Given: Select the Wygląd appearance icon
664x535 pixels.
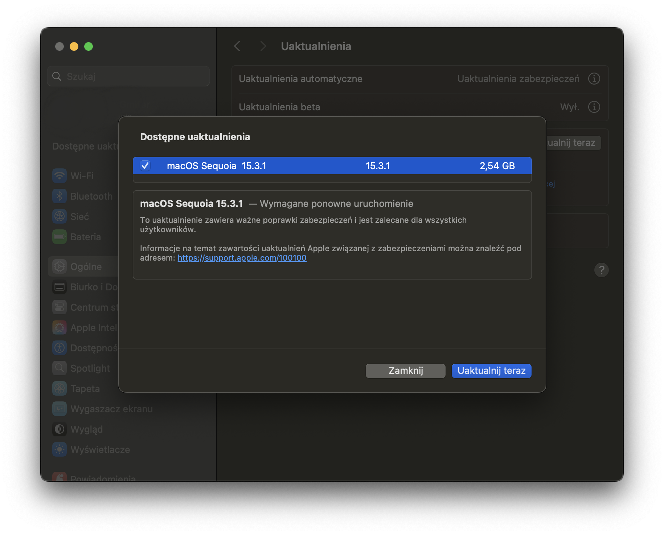Looking at the screenshot, I should click(x=60, y=429).
